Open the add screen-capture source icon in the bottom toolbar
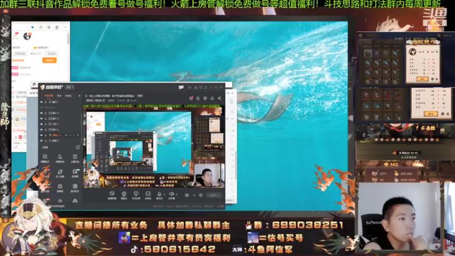The height and width of the screenshot is (256, 455). [x=112, y=193]
